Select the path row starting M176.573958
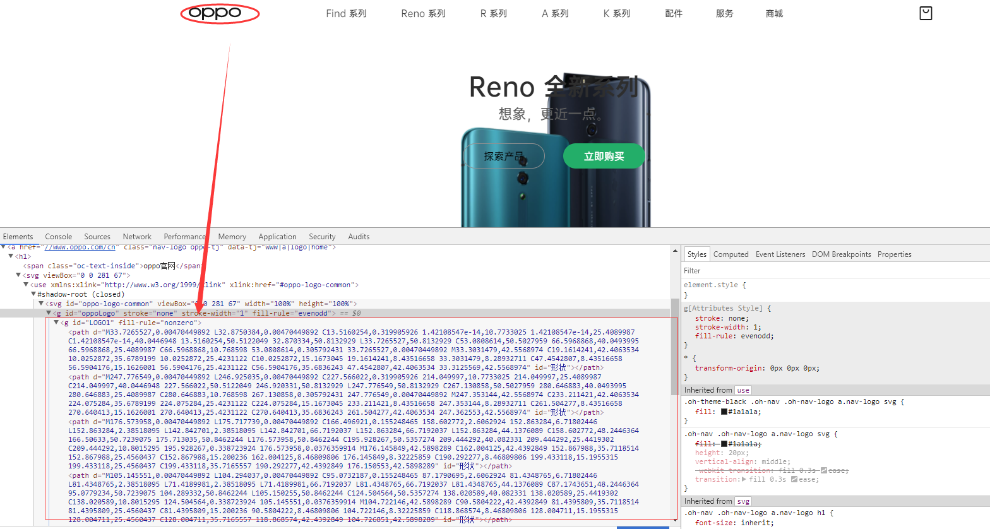Image resolution: width=990 pixels, height=529 pixels. (x=354, y=444)
